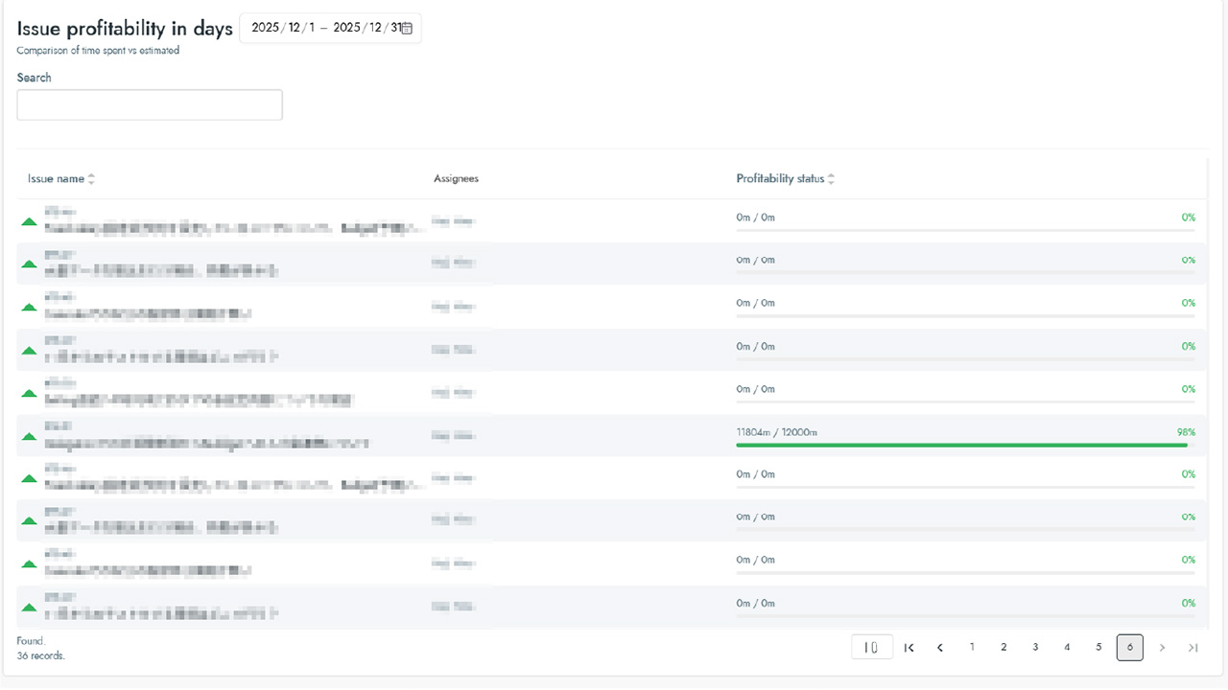
Task: Click sort arrows beside Issue name header
Action: [91, 179]
